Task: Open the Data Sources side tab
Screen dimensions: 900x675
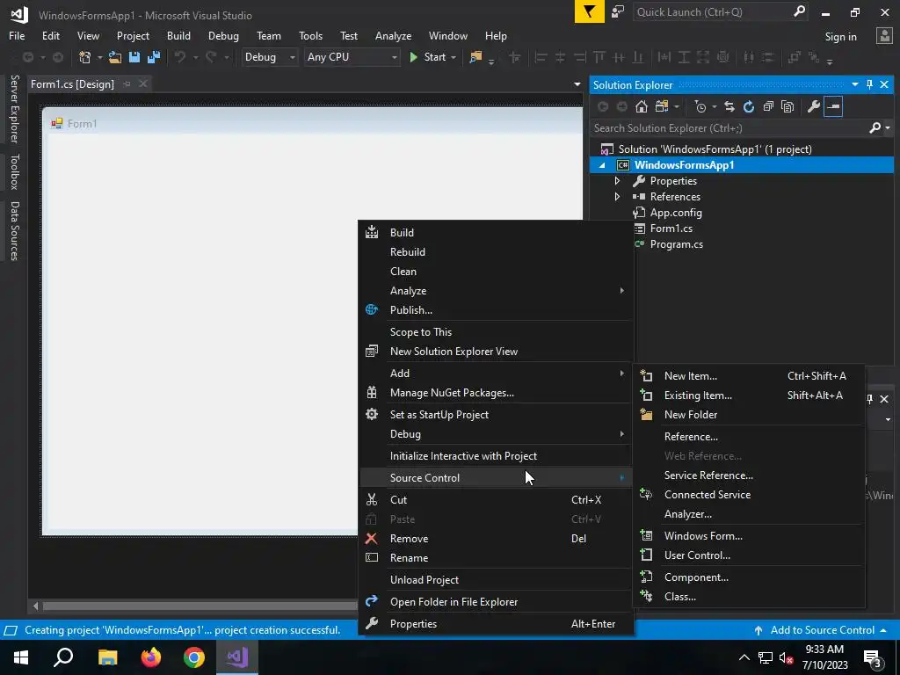Action: click(14, 231)
